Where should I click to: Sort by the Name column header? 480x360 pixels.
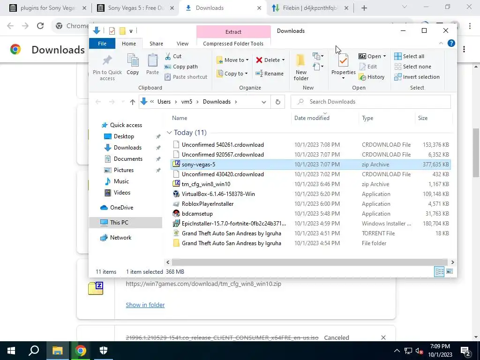pyautogui.click(x=180, y=118)
